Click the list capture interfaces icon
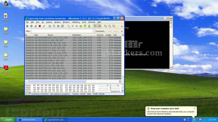 (x=27, y=26)
